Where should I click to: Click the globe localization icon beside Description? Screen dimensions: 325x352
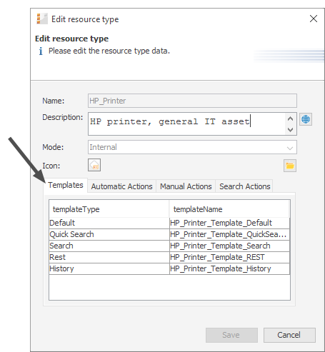306,119
